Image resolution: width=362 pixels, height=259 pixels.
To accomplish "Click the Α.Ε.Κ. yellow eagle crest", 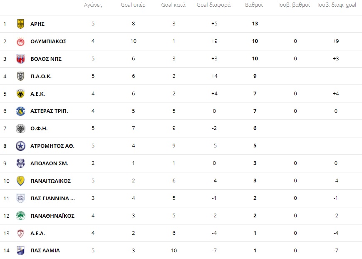I will pyautogui.click(x=20, y=94).
